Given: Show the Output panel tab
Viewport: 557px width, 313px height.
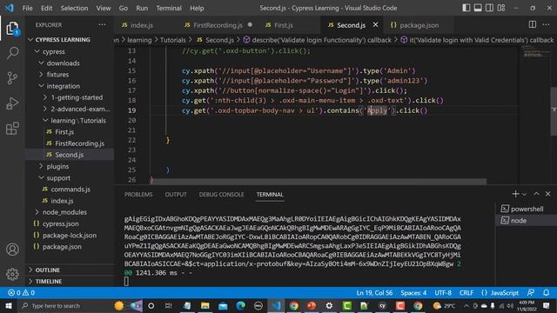Looking at the screenshot, I should pos(176,195).
